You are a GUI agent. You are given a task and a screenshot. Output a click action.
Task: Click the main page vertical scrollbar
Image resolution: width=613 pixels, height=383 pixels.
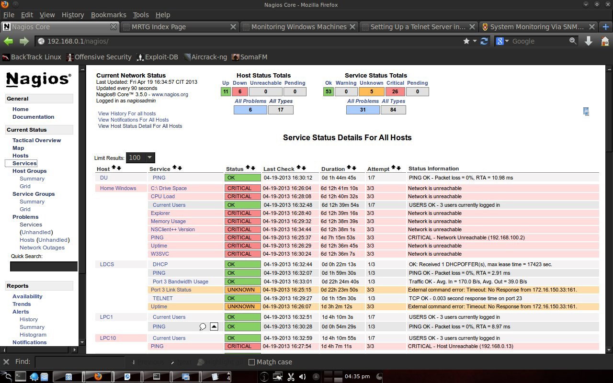[609, 209]
